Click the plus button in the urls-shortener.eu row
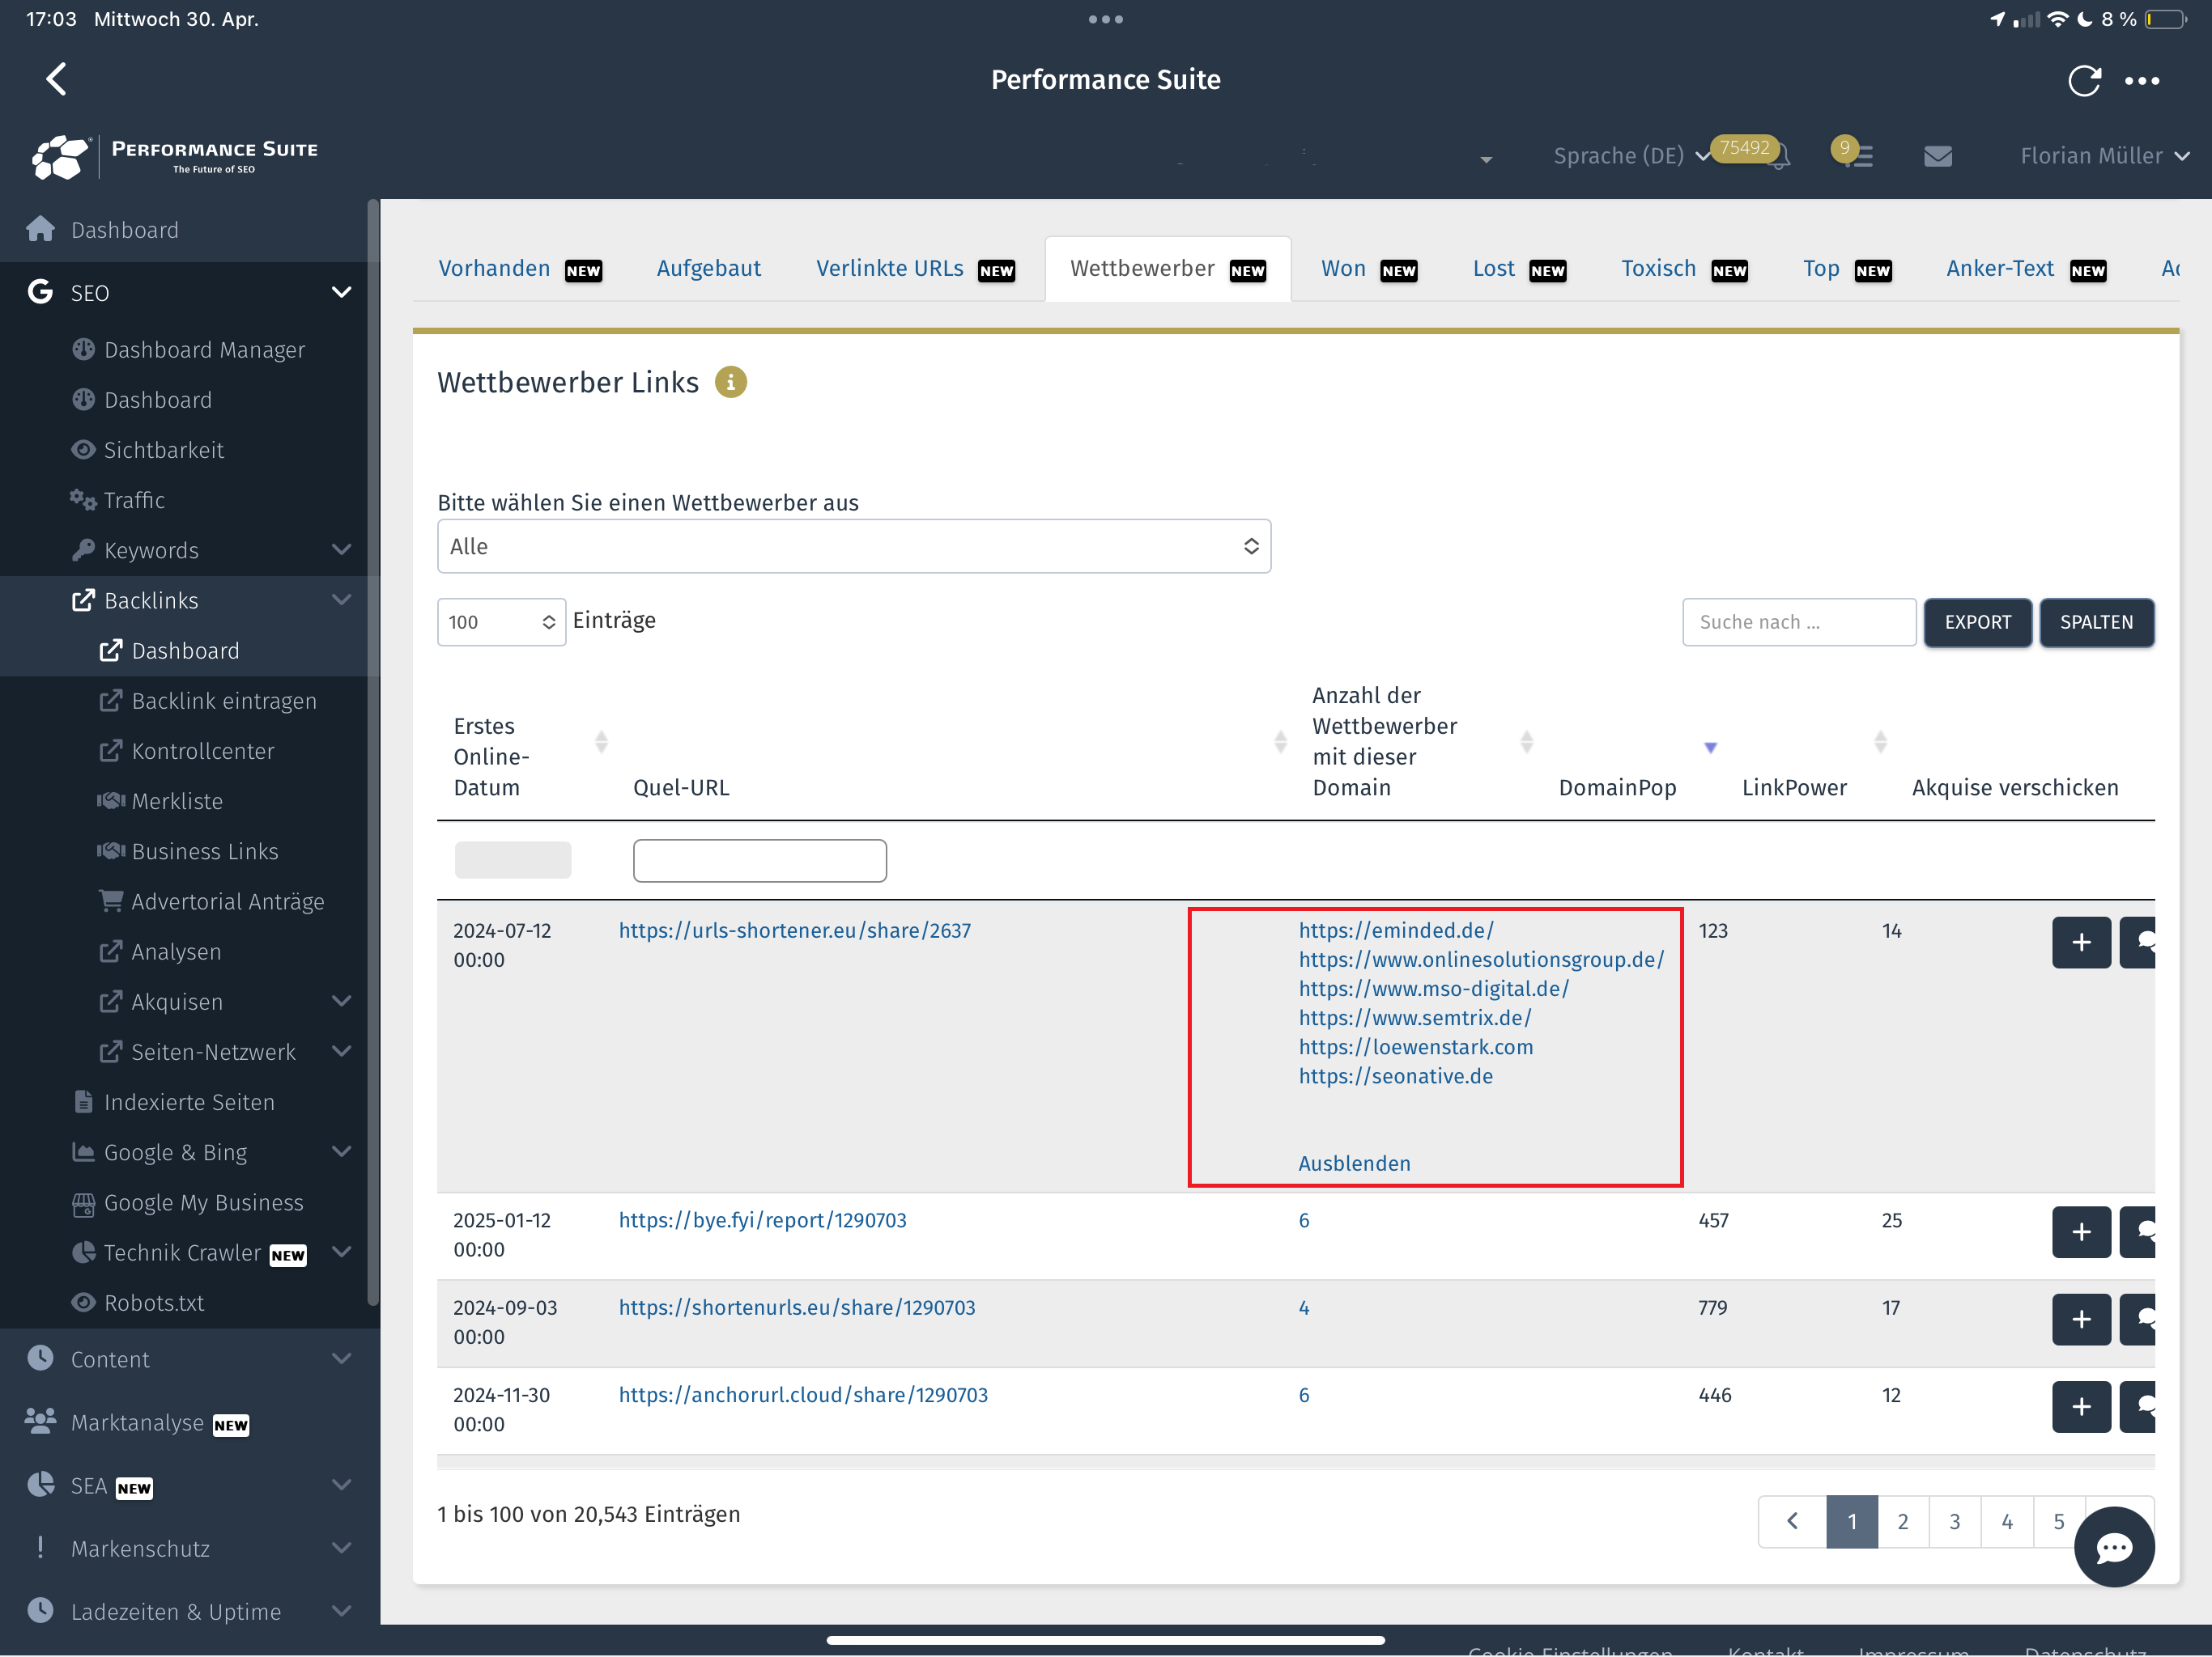This screenshot has width=2212, height=1657. [x=2081, y=943]
